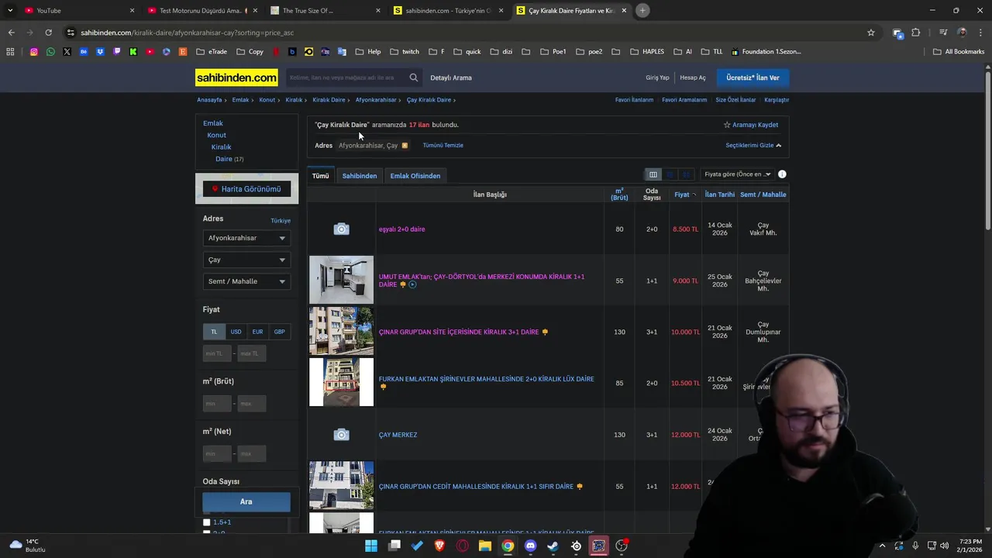Open Brave browser from taskbar
Image resolution: width=992 pixels, height=558 pixels.
pos(439,546)
